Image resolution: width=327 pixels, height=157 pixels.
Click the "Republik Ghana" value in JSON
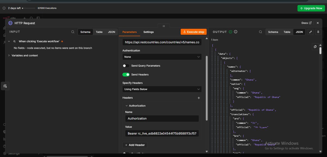point(264,144)
